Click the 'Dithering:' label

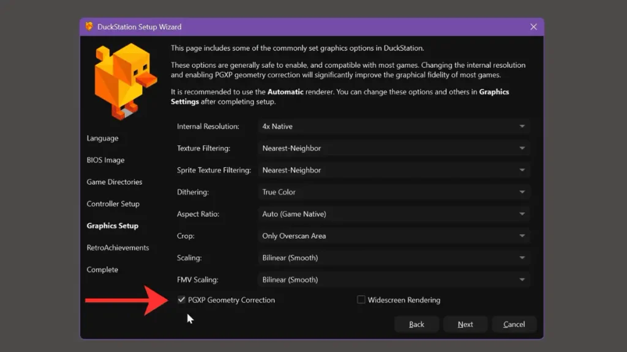[193, 192]
